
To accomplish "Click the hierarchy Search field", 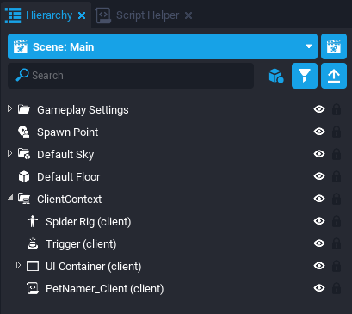I will point(131,76).
